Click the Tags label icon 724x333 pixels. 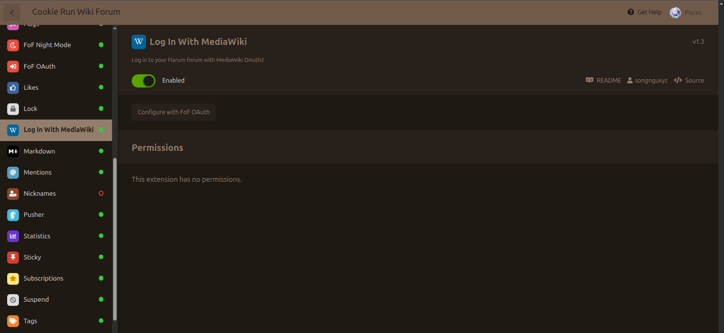pyautogui.click(x=13, y=321)
